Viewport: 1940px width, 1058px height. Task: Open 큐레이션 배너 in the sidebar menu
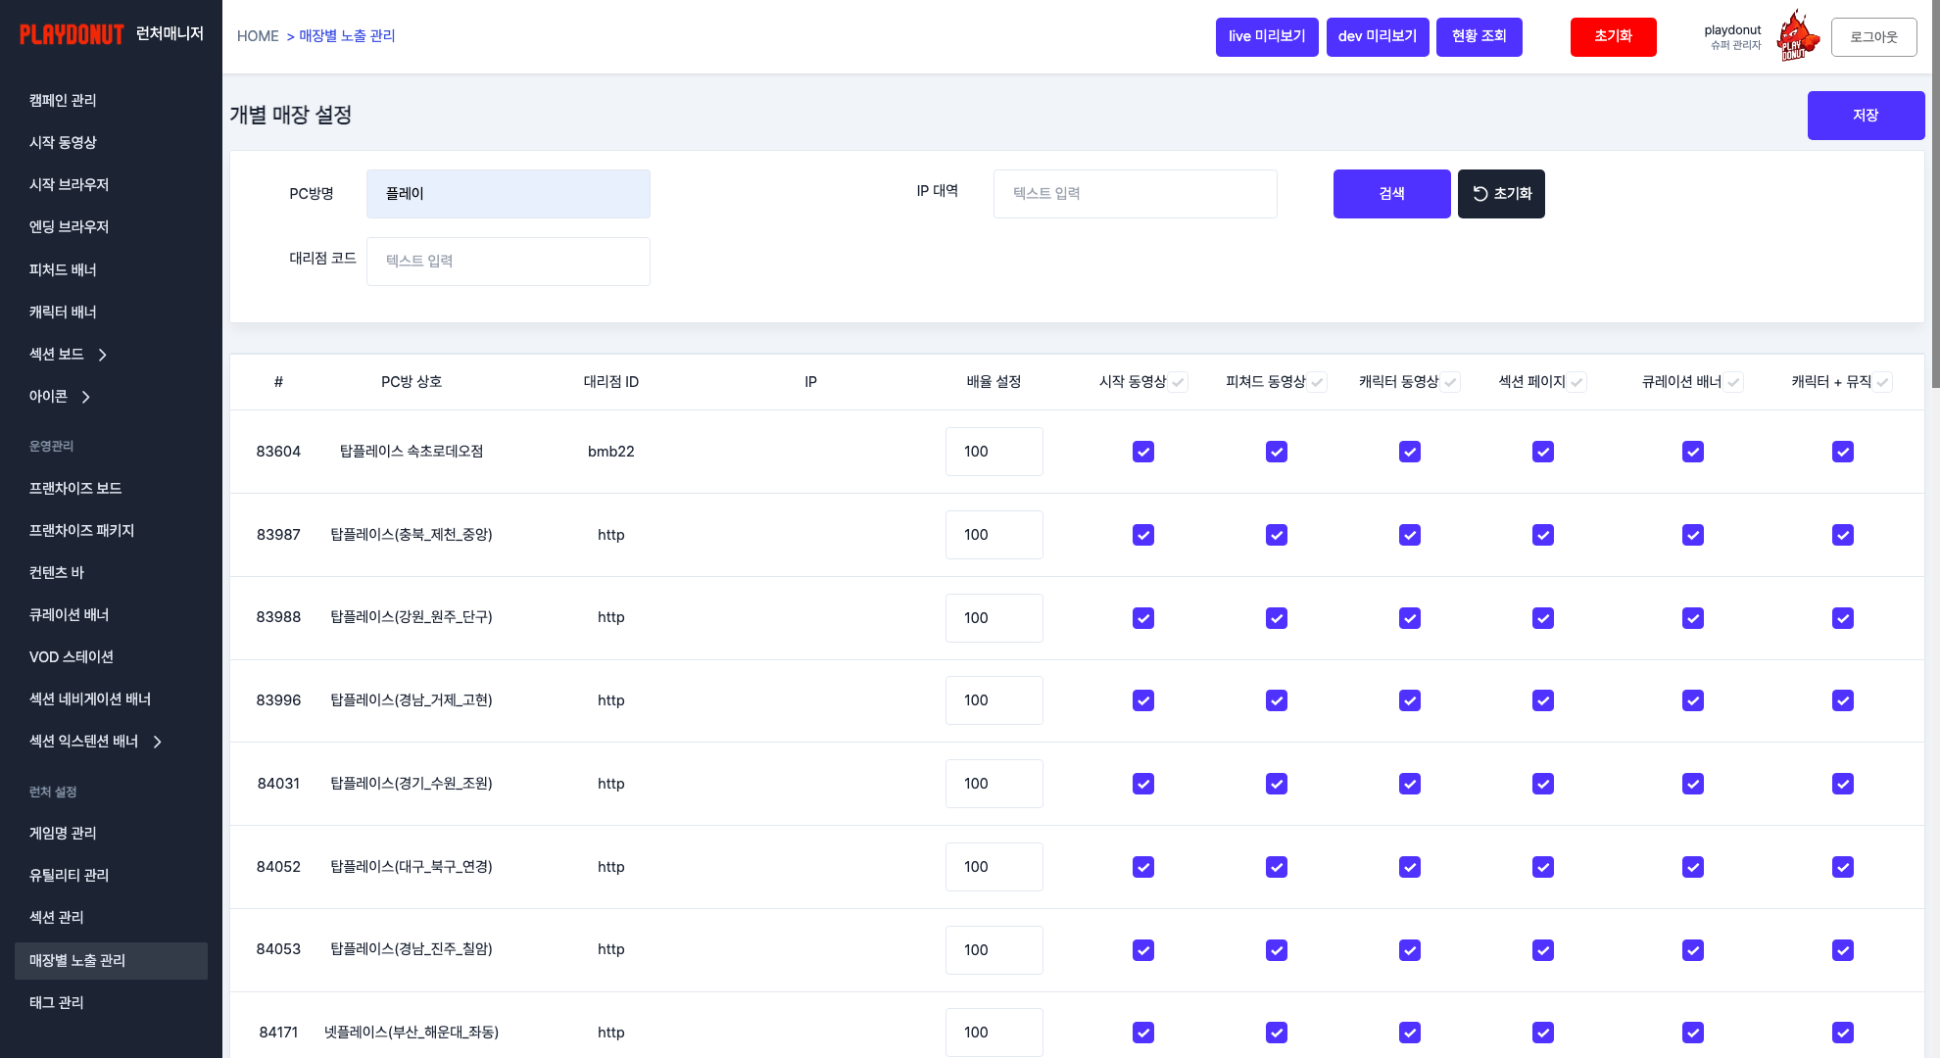pos(68,614)
